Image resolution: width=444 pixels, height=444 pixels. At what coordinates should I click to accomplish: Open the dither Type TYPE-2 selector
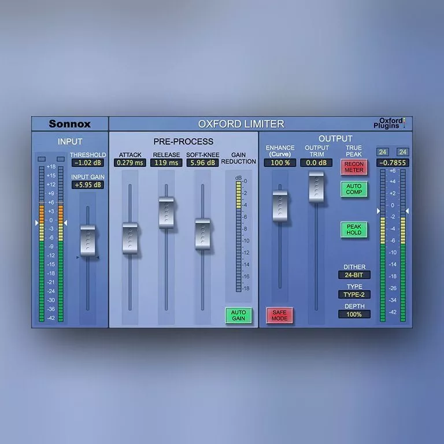(354, 295)
